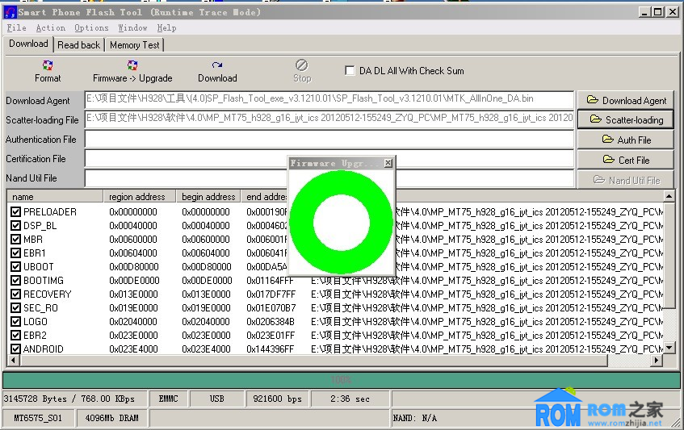Browse for Scatter-loading file
Image resolution: width=684 pixels, height=430 pixels.
(x=627, y=119)
